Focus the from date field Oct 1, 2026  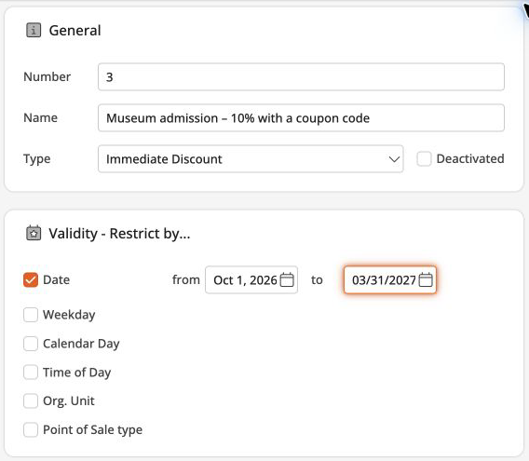point(251,279)
